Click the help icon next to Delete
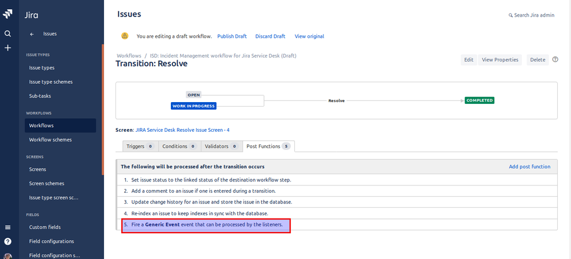Image resolution: width=571 pixels, height=259 pixels. coord(555,59)
